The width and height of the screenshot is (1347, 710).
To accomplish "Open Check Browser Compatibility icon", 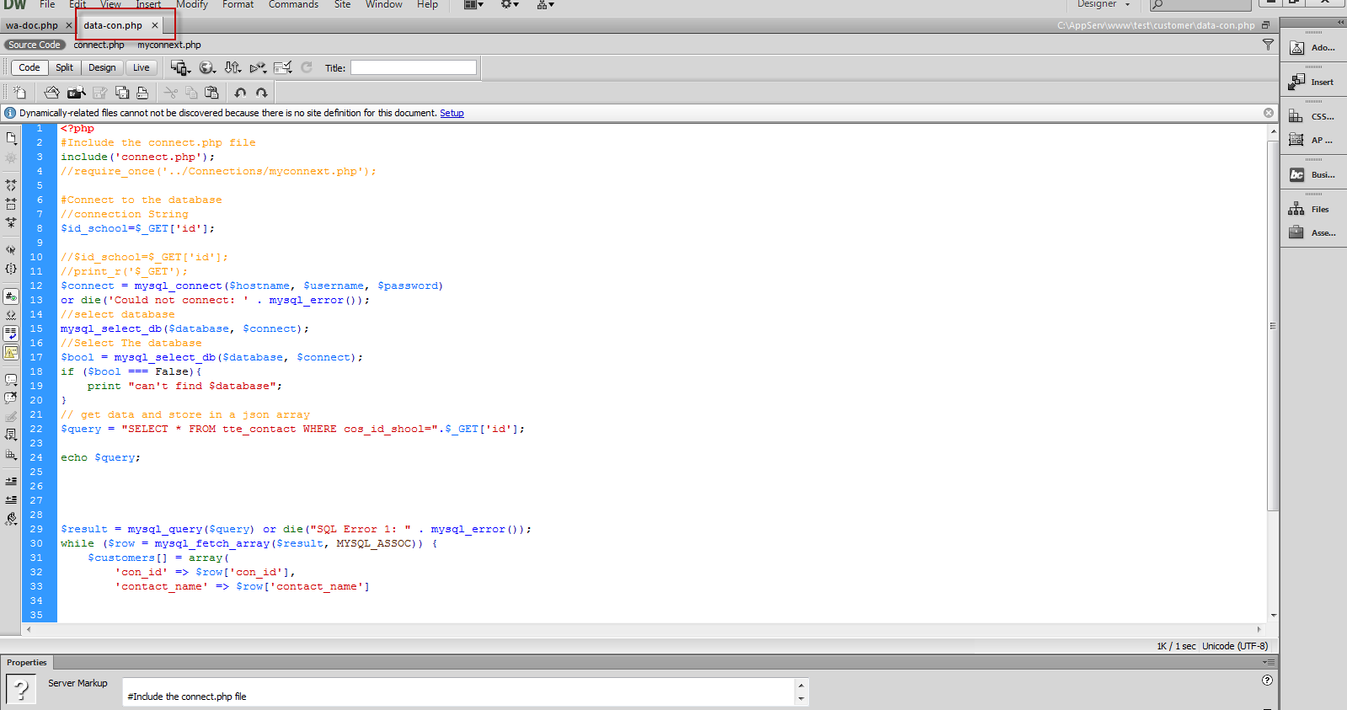I will (283, 67).
